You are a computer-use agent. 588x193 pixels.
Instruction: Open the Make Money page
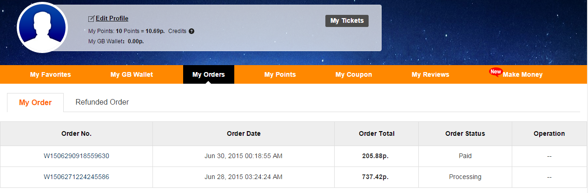pyautogui.click(x=522, y=74)
